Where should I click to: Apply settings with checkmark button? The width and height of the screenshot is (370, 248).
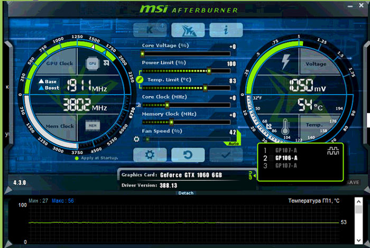point(226,155)
